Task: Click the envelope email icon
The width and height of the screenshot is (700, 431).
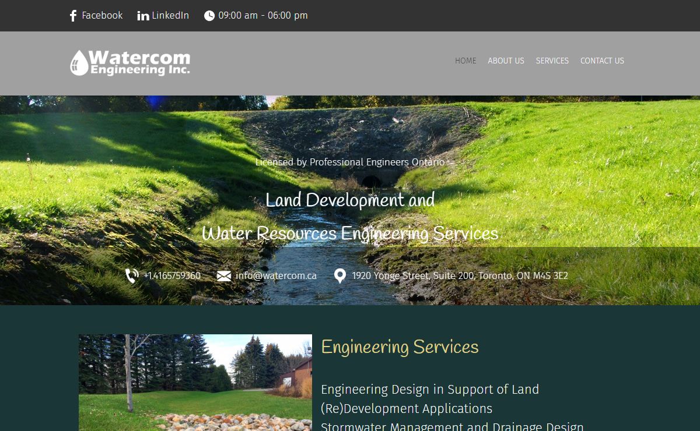Action: (224, 276)
